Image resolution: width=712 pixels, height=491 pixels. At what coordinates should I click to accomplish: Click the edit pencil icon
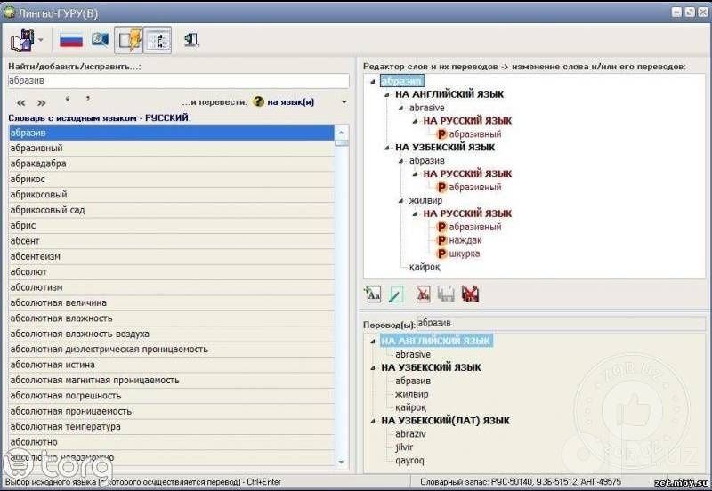pyautogui.click(x=396, y=294)
